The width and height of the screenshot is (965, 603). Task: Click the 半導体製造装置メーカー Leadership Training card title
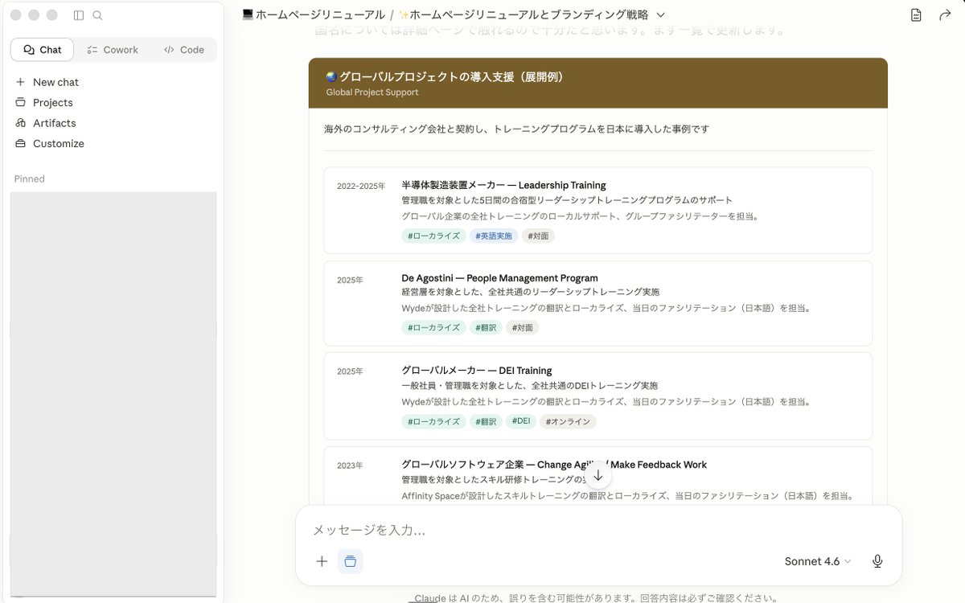(503, 185)
